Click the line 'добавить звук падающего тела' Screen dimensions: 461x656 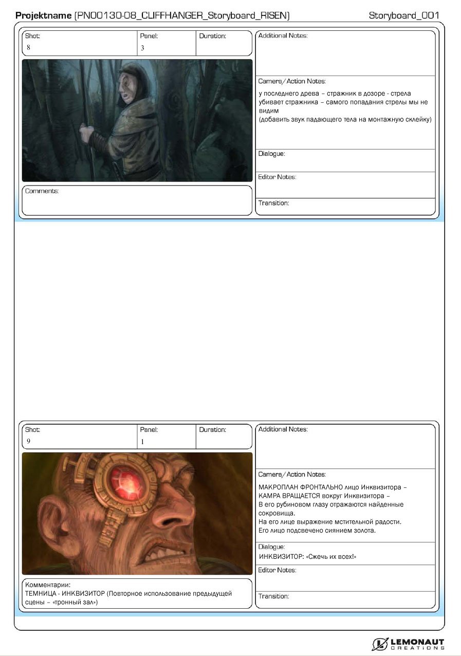[x=345, y=119]
